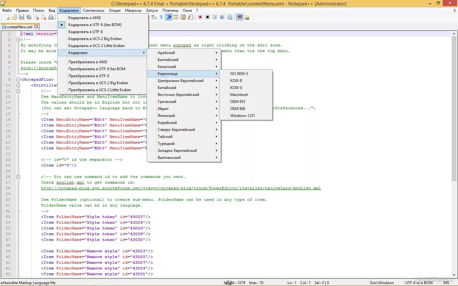
Task: Collapse the fold marker on line 2
Action: (18, 39)
